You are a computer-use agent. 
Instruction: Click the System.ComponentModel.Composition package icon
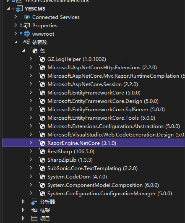pyautogui.click(x=42, y=185)
